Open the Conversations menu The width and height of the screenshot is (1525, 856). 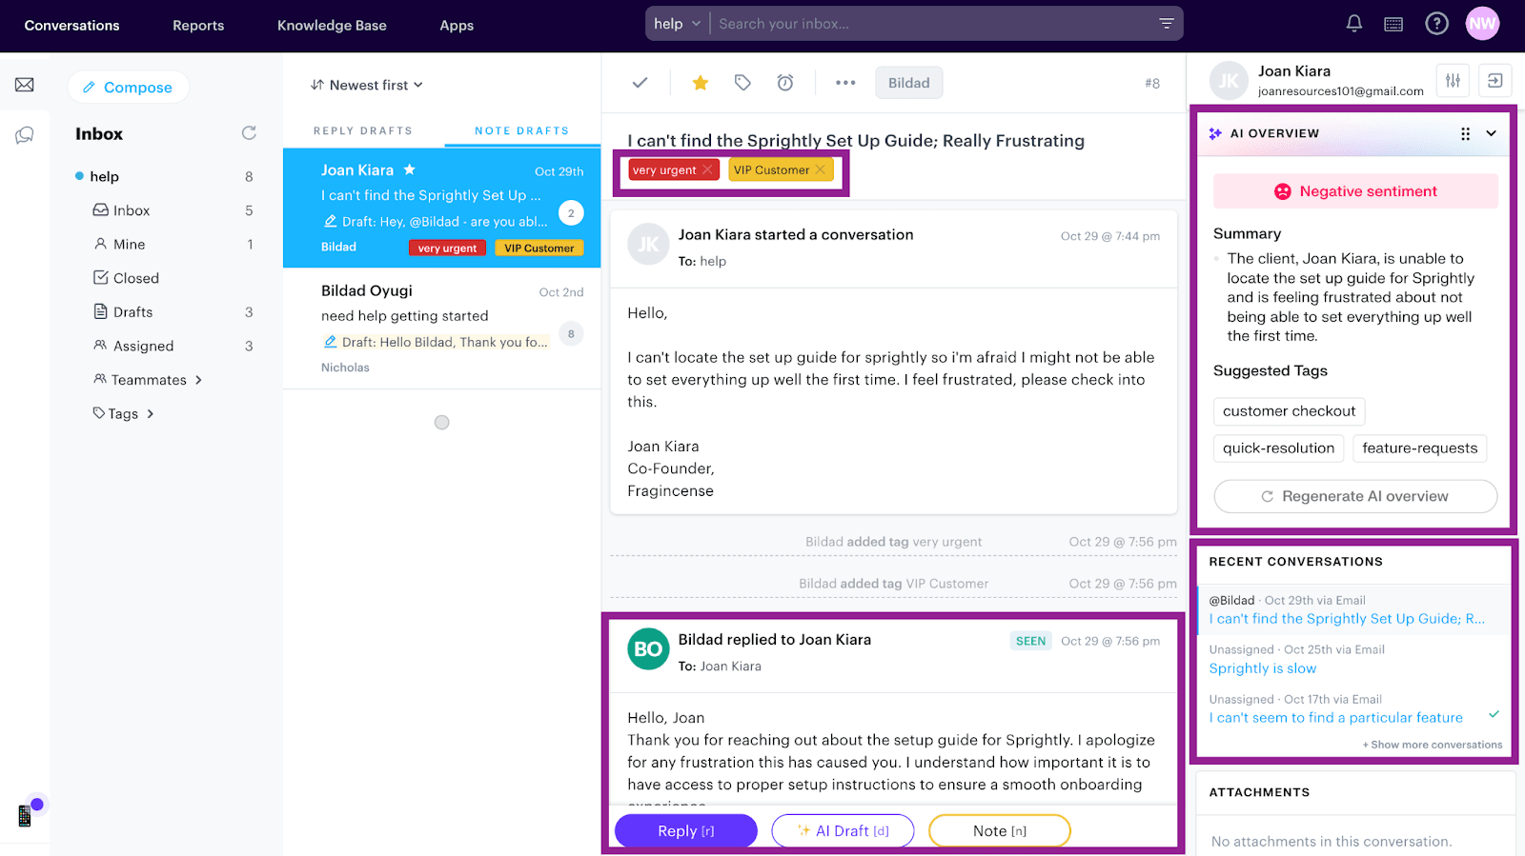click(71, 26)
